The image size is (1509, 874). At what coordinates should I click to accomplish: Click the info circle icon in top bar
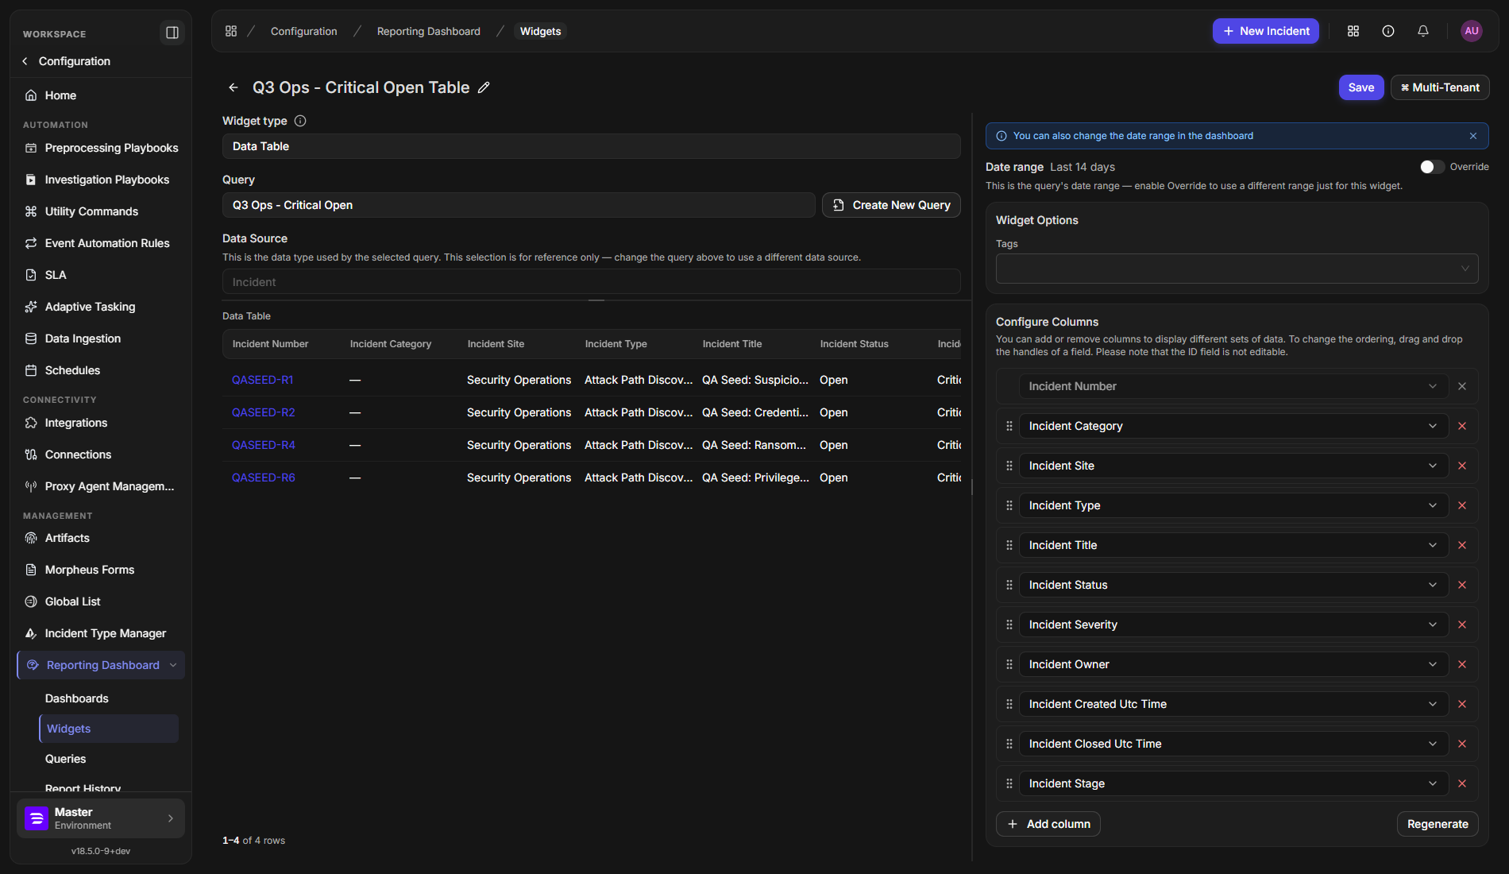click(x=1388, y=31)
